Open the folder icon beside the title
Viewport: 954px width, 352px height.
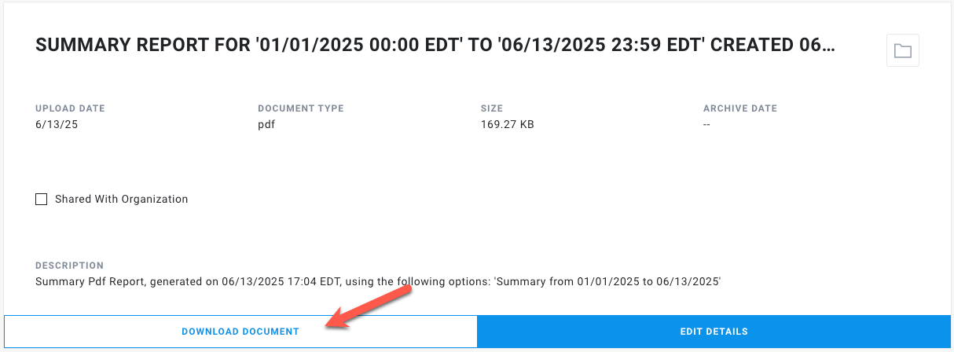click(x=902, y=52)
